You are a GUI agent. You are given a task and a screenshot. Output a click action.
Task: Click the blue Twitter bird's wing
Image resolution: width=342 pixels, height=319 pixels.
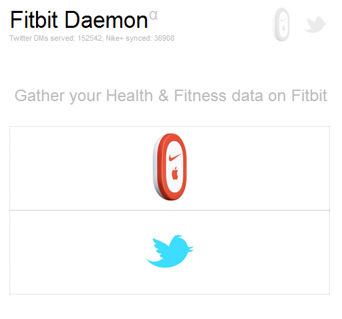tap(161, 247)
